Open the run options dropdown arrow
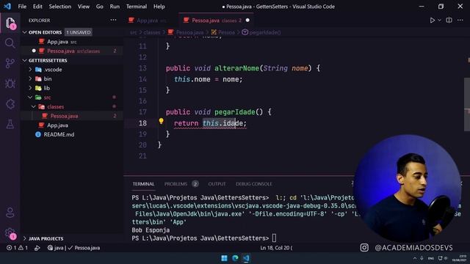The width and height of the screenshot is (470, 264). pos(439,20)
